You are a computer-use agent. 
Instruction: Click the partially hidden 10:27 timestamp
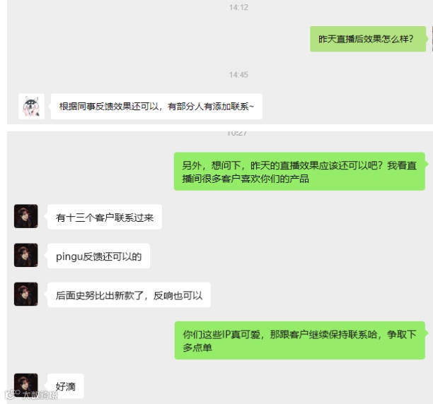(237, 133)
